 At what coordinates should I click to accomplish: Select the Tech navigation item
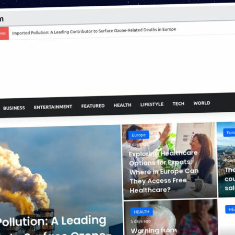pyautogui.click(x=178, y=104)
